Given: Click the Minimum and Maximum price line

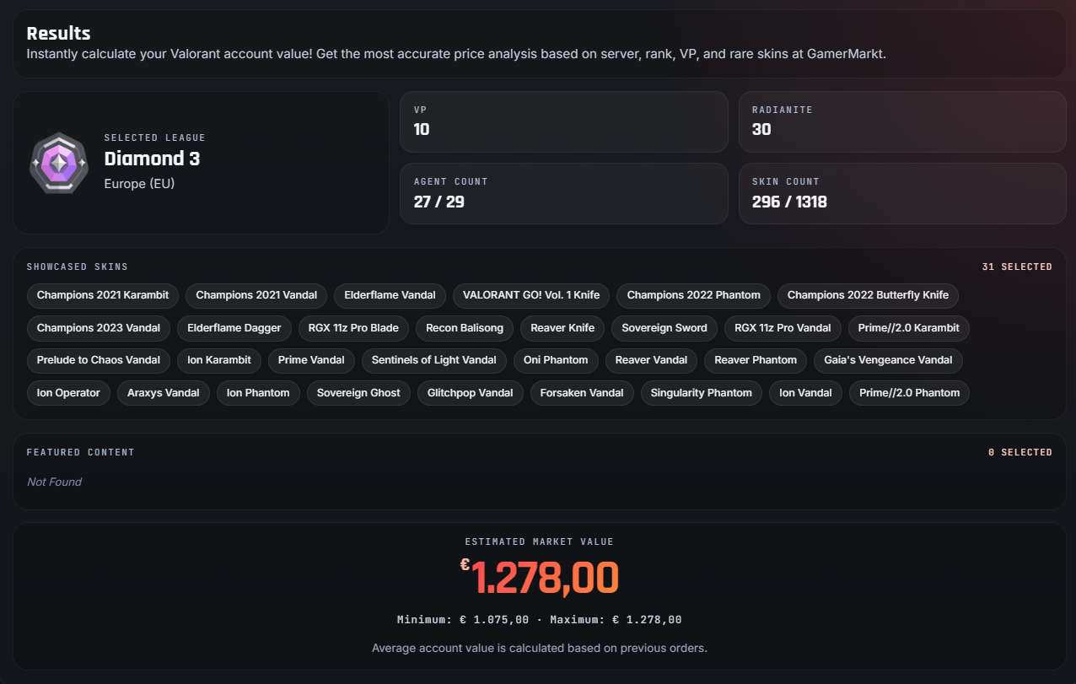Looking at the screenshot, I should coord(539,619).
